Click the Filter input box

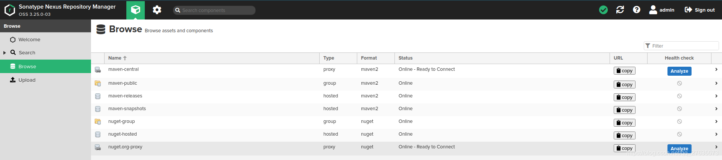tap(681, 46)
